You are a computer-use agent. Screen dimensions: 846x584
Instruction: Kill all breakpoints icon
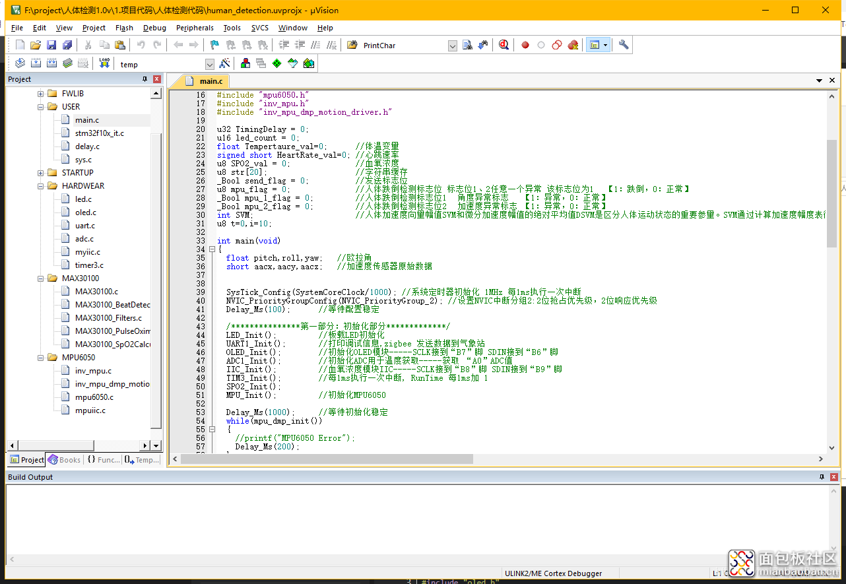click(x=573, y=45)
